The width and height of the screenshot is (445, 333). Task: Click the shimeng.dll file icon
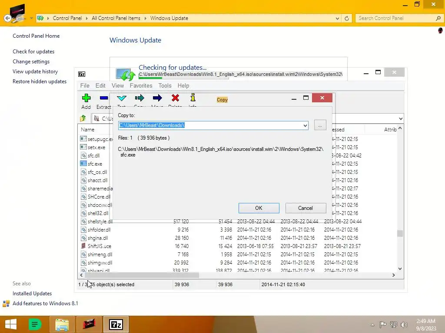click(x=83, y=254)
